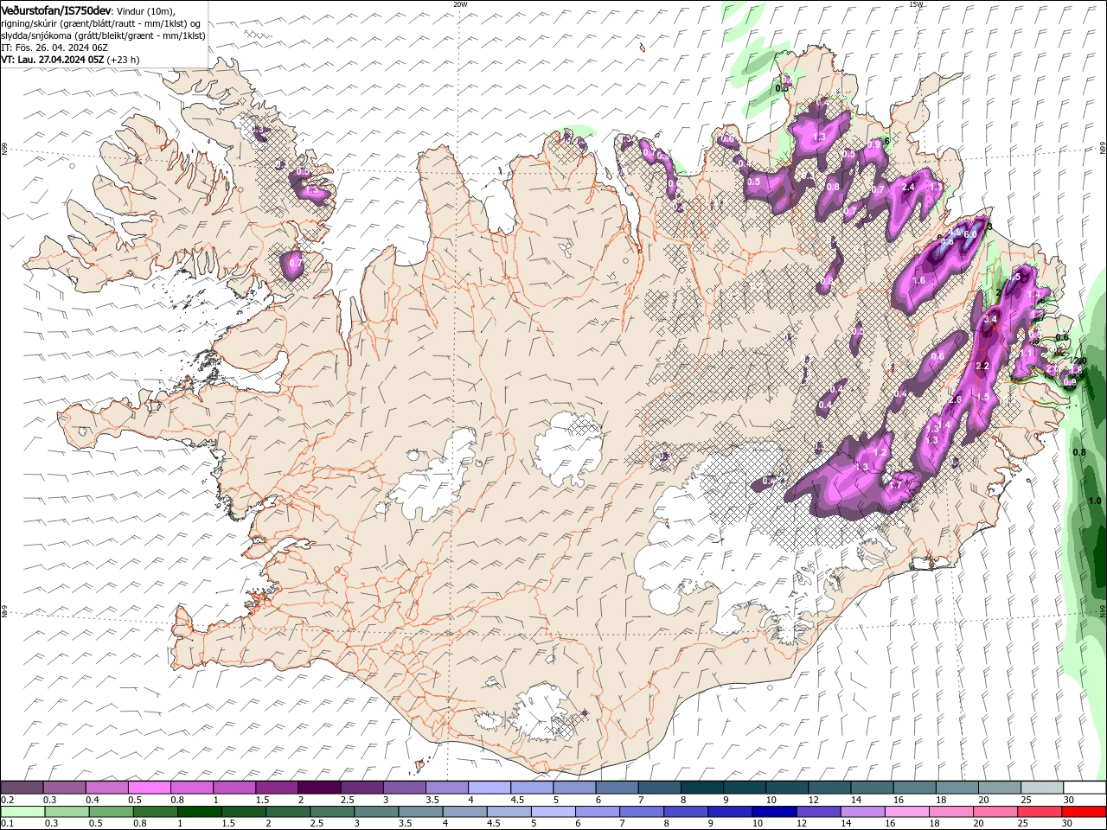Click the '0.2' label in the snow legend
Screen dimensions: 1107x830
click(7, 800)
